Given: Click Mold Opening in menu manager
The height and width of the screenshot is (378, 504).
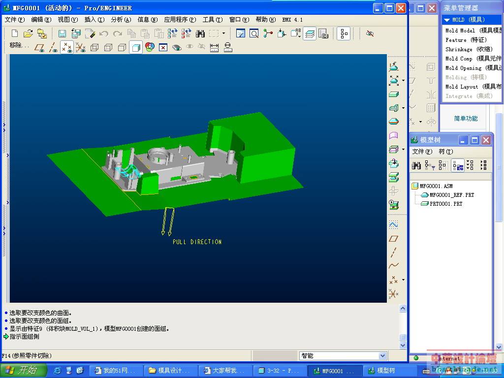Looking at the screenshot, I should coord(463,68).
